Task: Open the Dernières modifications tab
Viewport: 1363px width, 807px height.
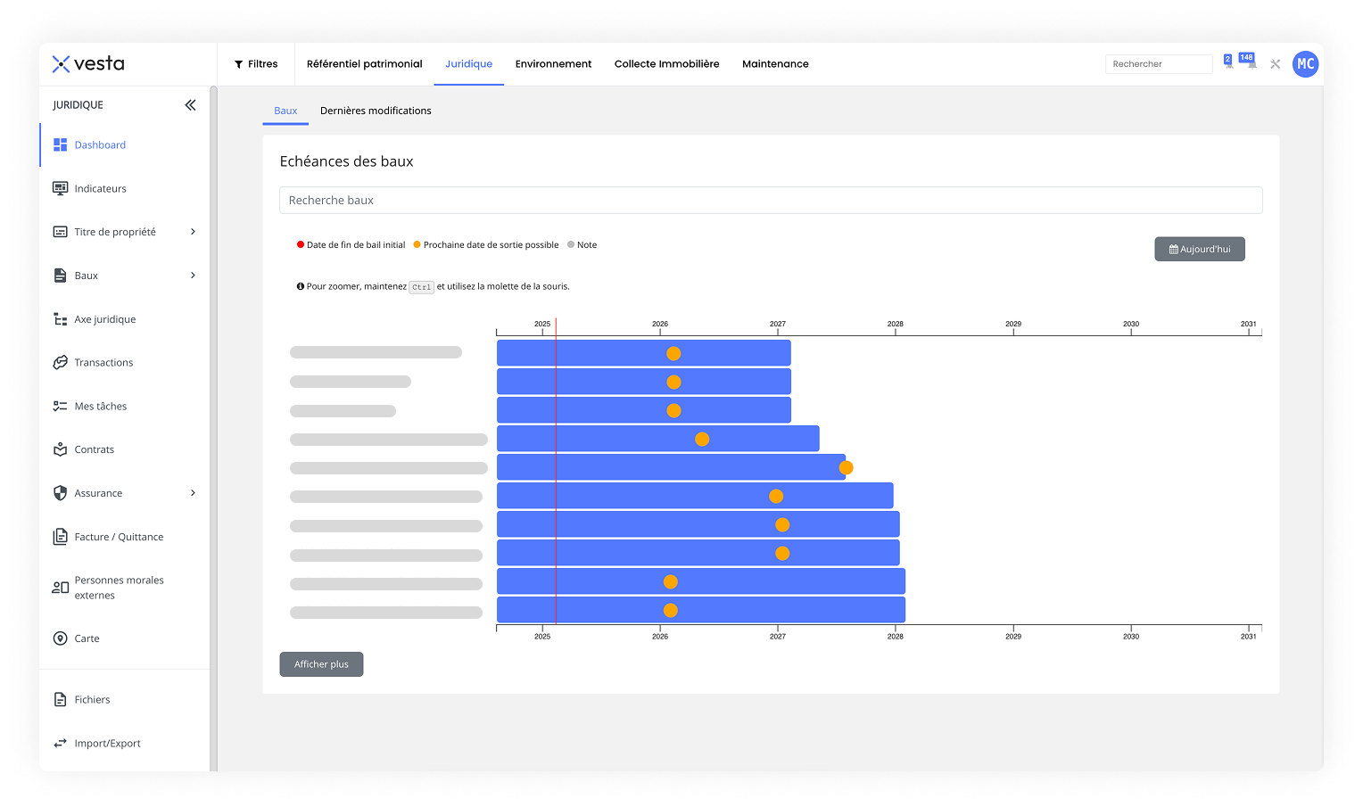Action: 376,111
